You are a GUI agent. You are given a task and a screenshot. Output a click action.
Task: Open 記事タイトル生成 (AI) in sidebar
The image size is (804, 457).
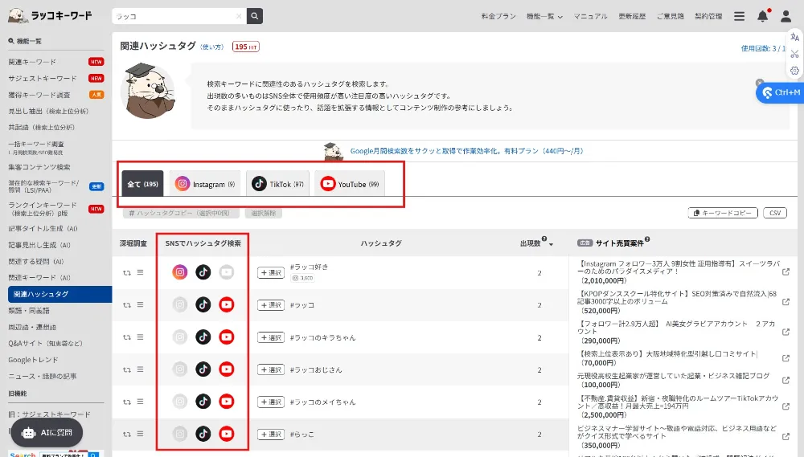[x=43, y=228]
